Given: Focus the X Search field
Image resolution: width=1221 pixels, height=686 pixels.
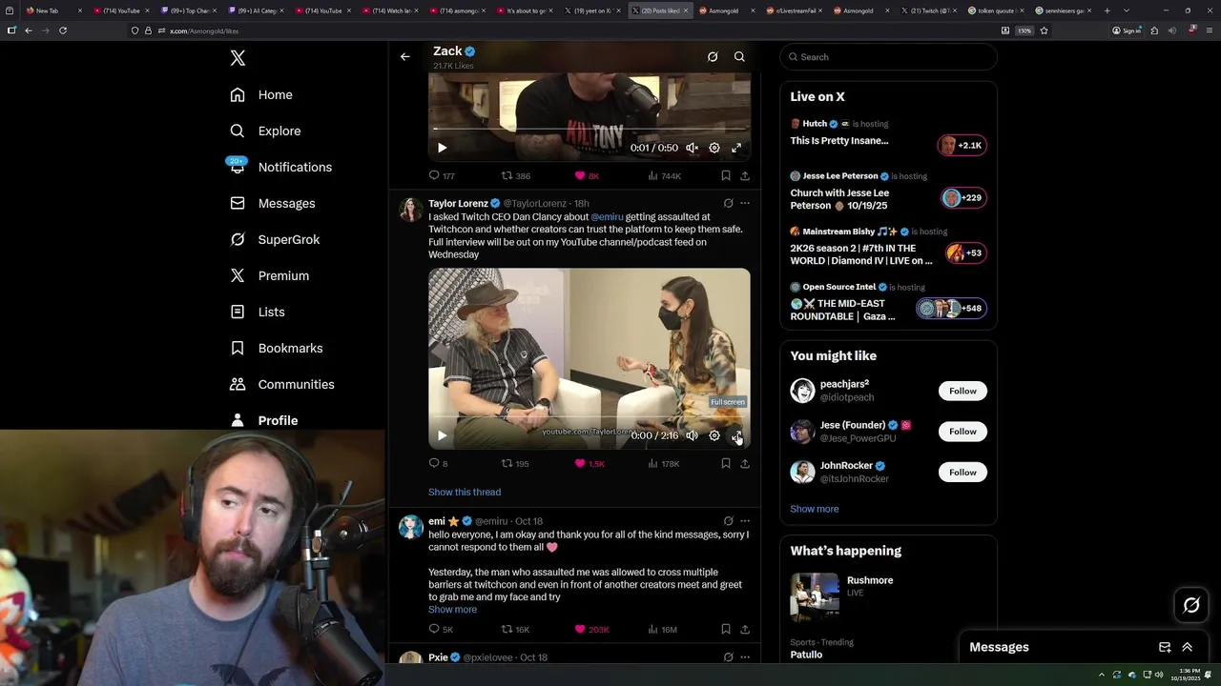Looking at the screenshot, I should click(888, 57).
